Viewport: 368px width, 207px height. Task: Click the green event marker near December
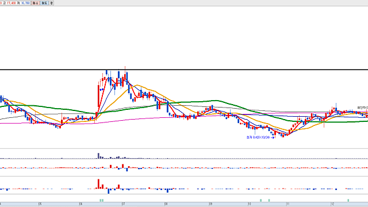pos(348,201)
